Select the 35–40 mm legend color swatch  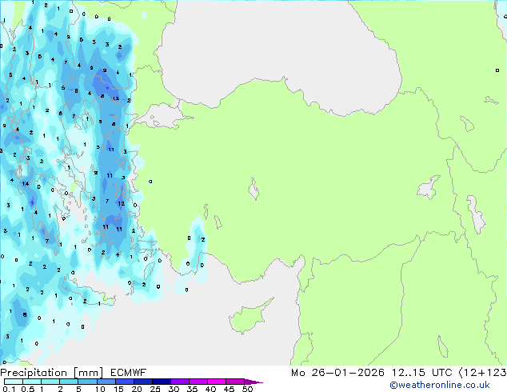(x=198, y=382)
